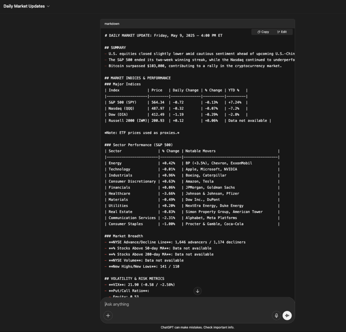346x332 pixels.
Task: Open the plus attachment menu
Action: (x=108, y=315)
